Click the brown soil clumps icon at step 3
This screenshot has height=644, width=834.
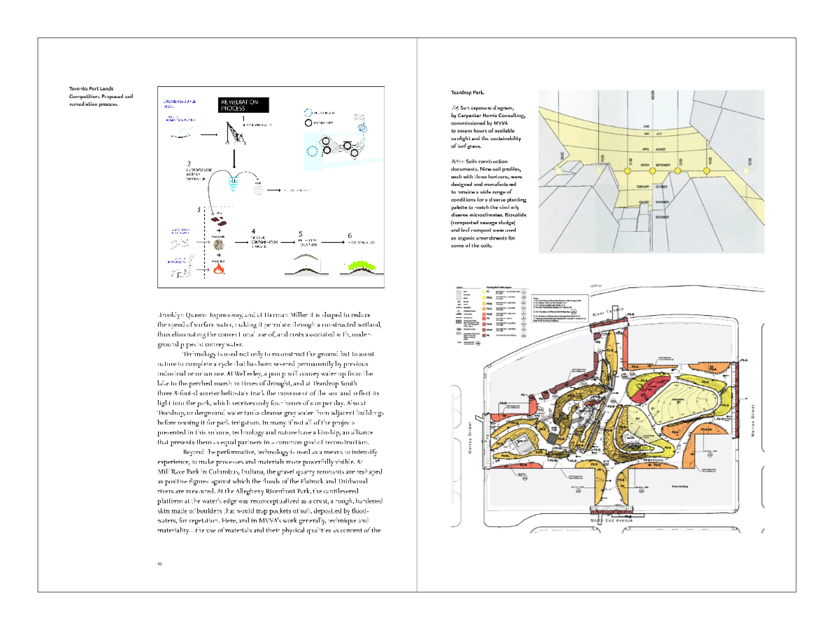click(219, 221)
